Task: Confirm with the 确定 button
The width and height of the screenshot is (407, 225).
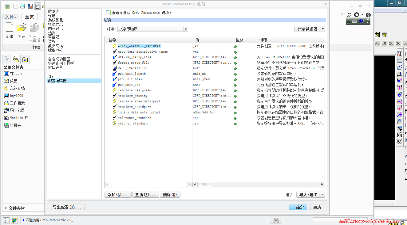Action: pyautogui.click(x=298, y=207)
